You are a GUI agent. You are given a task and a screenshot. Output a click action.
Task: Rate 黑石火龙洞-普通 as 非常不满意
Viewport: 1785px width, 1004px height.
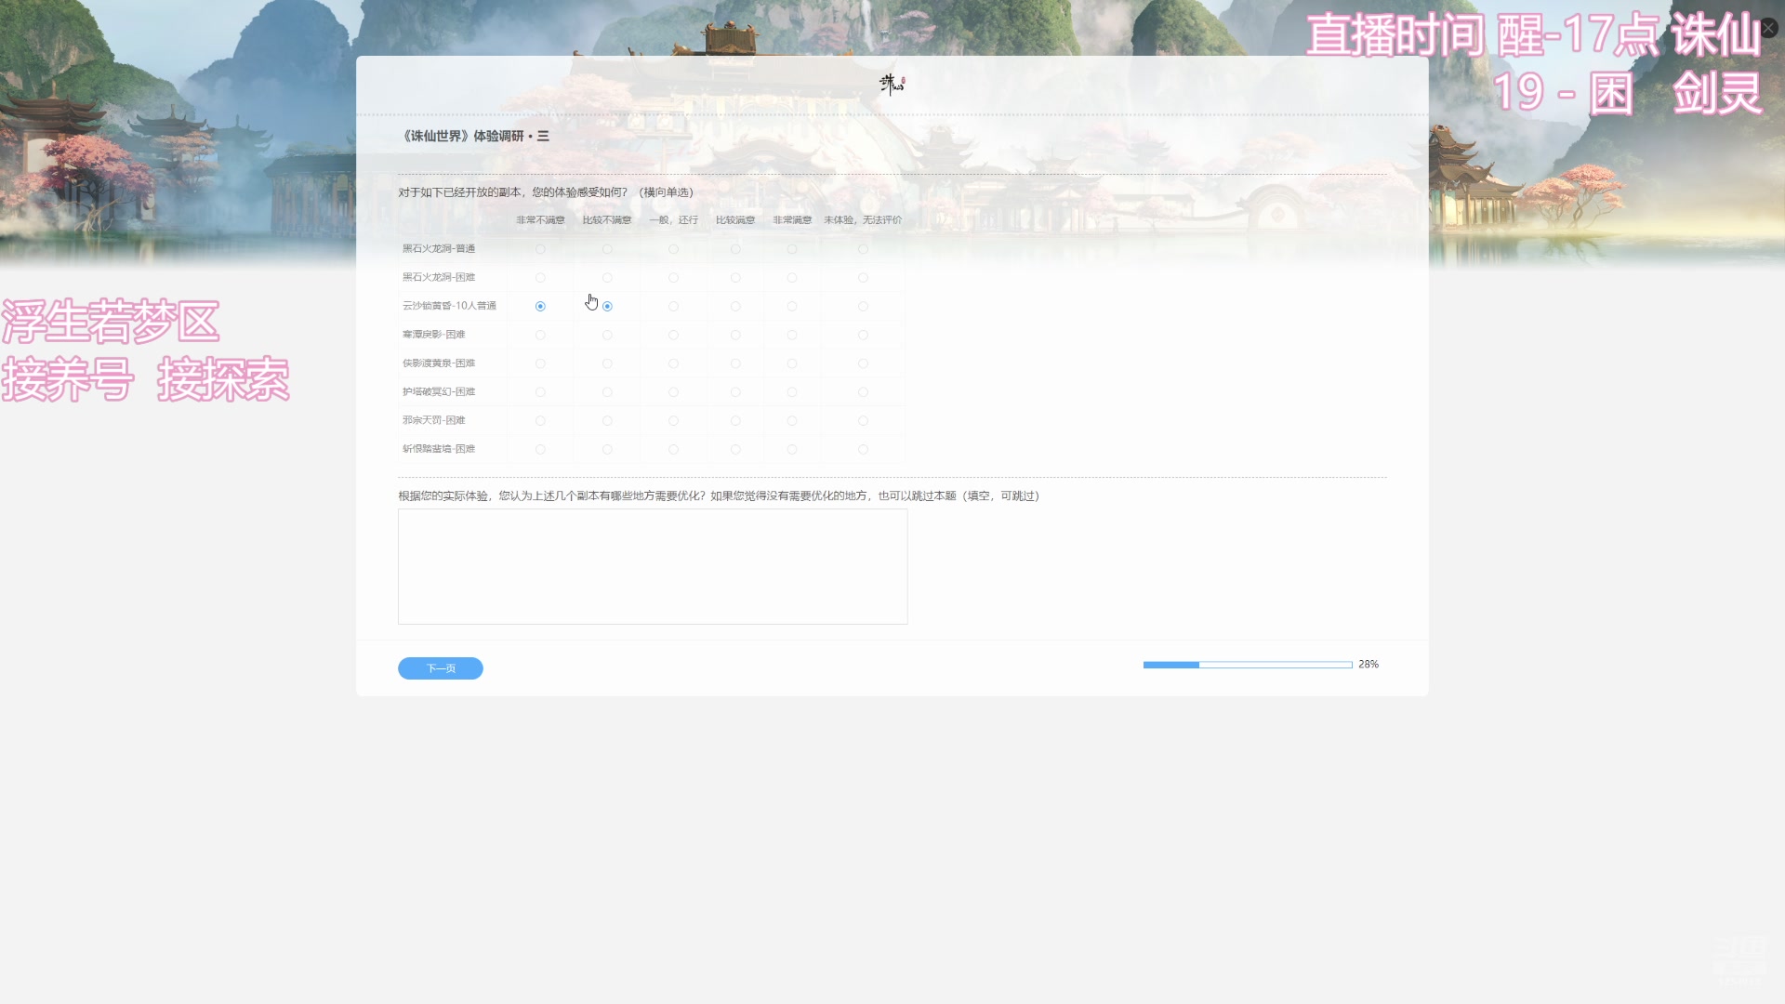[x=540, y=249]
